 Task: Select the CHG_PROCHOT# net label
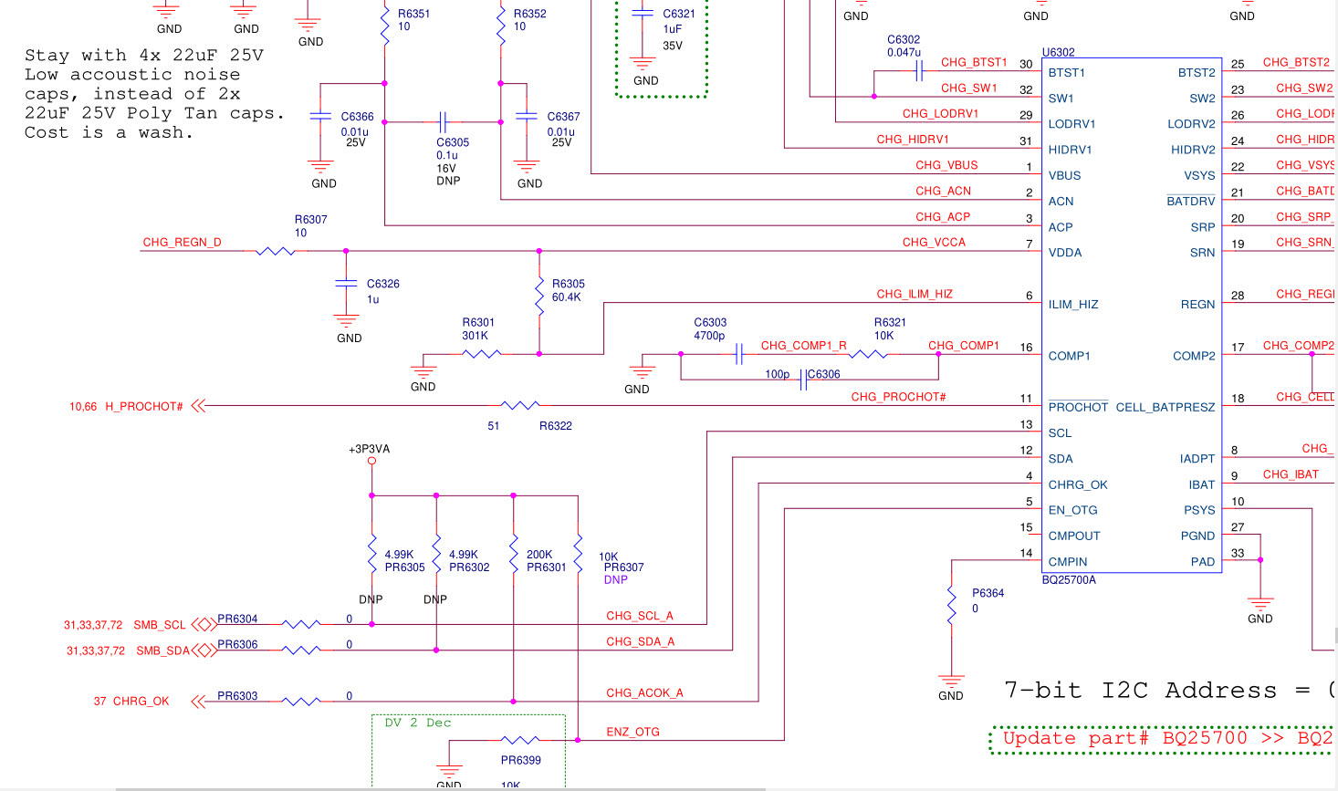898,397
